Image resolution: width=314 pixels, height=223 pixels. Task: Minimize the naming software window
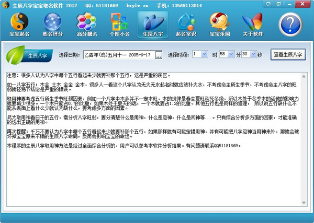pyautogui.click(x=289, y=4)
